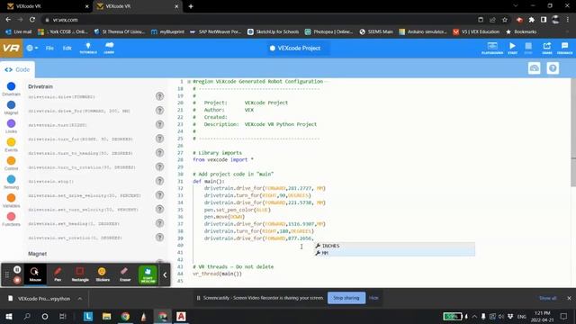Show help for set_turn_velocity command
This screenshot has width=576, height=324.
[159, 209]
